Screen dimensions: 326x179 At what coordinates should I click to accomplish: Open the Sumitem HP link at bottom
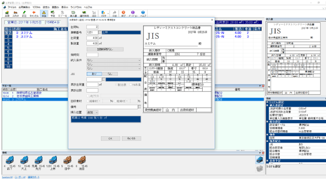point(7,177)
